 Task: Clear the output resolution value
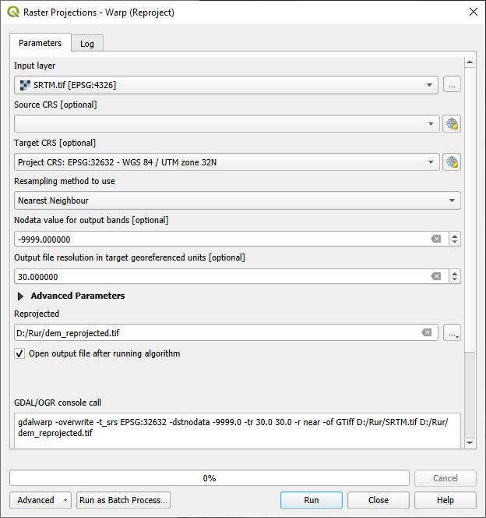click(x=436, y=276)
